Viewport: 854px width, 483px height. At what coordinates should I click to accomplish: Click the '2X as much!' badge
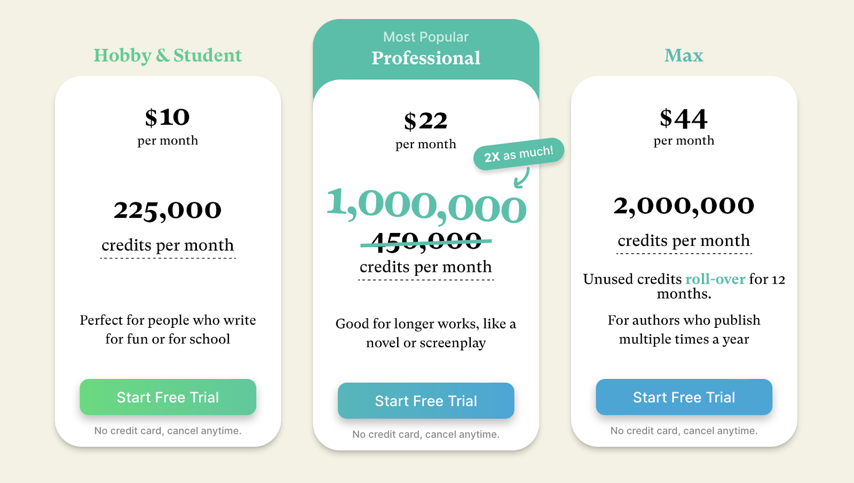click(519, 154)
